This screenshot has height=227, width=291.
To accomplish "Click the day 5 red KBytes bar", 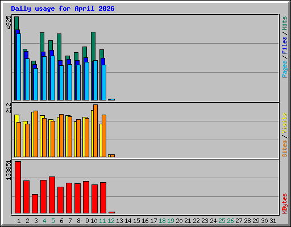I will pyautogui.click(x=52, y=195).
